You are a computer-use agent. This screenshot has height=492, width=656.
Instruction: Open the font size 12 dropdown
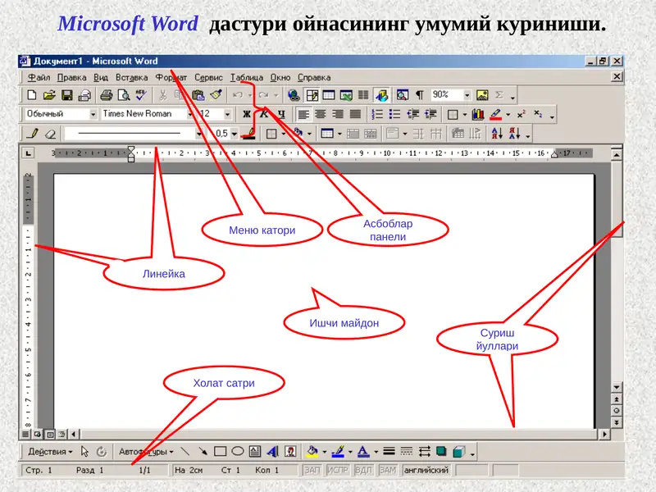click(x=227, y=114)
